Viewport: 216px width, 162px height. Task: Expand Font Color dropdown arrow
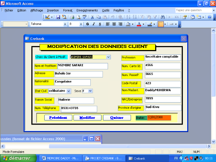(143, 24)
